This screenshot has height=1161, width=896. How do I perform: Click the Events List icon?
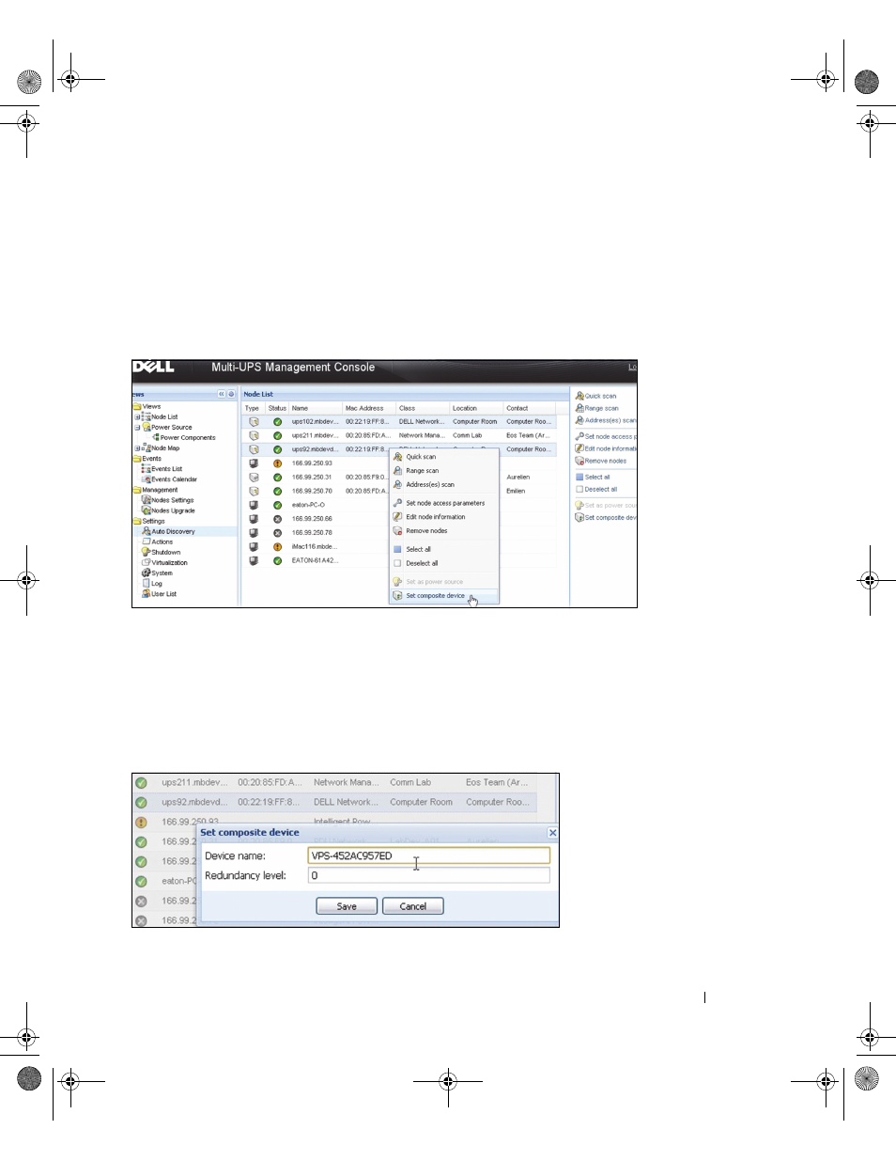(147, 468)
